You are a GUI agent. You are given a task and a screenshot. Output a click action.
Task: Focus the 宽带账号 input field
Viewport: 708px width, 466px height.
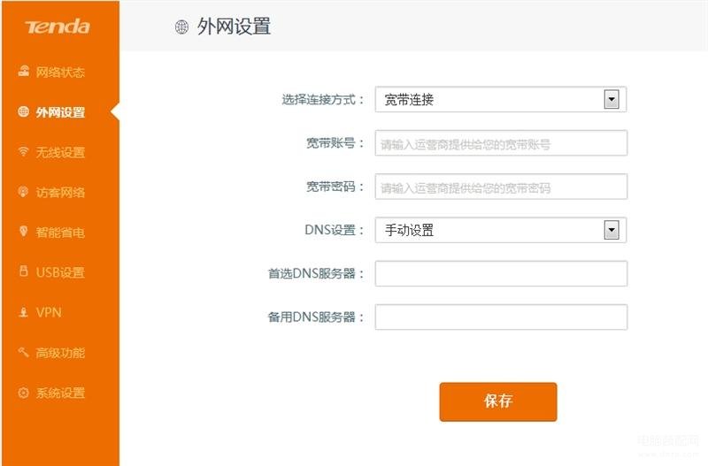tap(501, 143)
